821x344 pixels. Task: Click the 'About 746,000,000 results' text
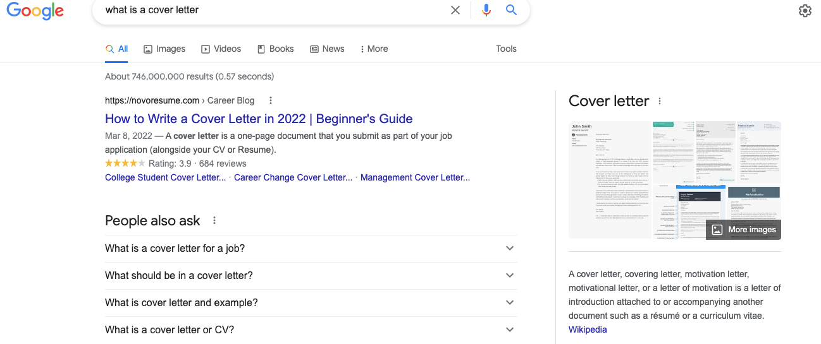pyautogui.click(x=189, y=76)
